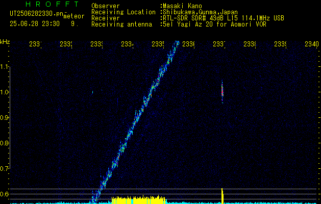321x204 pixels.
Task: Click the 'Observer' field label
Action: click(106, 6)
